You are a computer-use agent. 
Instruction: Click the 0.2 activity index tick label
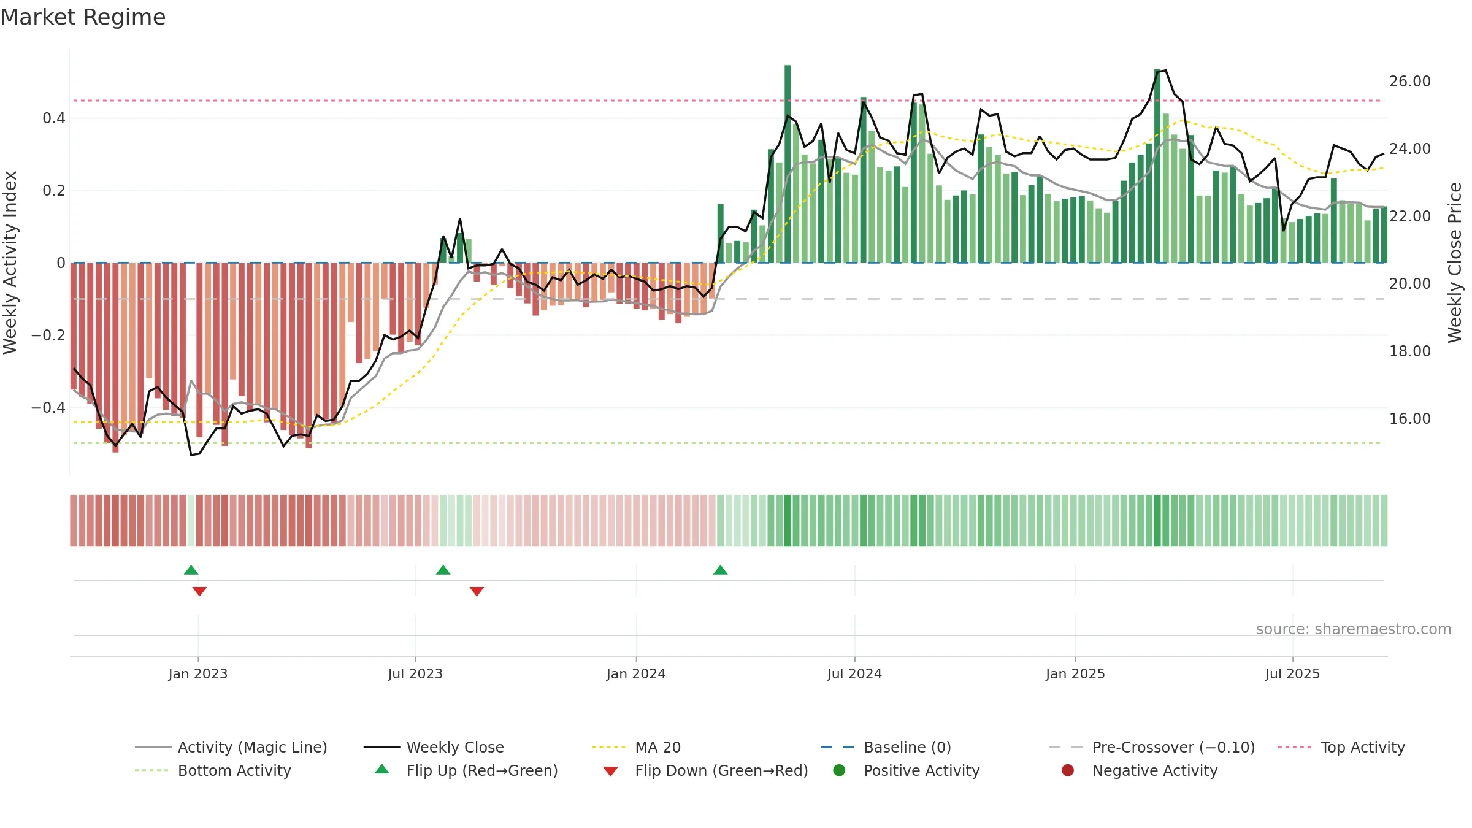54,191
